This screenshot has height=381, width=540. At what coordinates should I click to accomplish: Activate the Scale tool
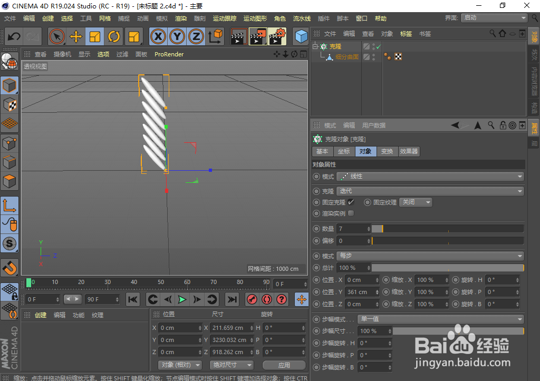click(x=95, y=36)
